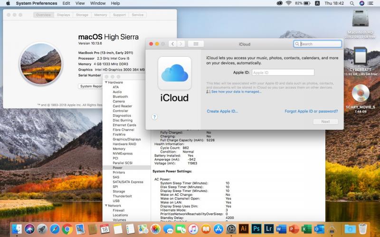
Task: Open the View menu
Action: coord(80,3)
